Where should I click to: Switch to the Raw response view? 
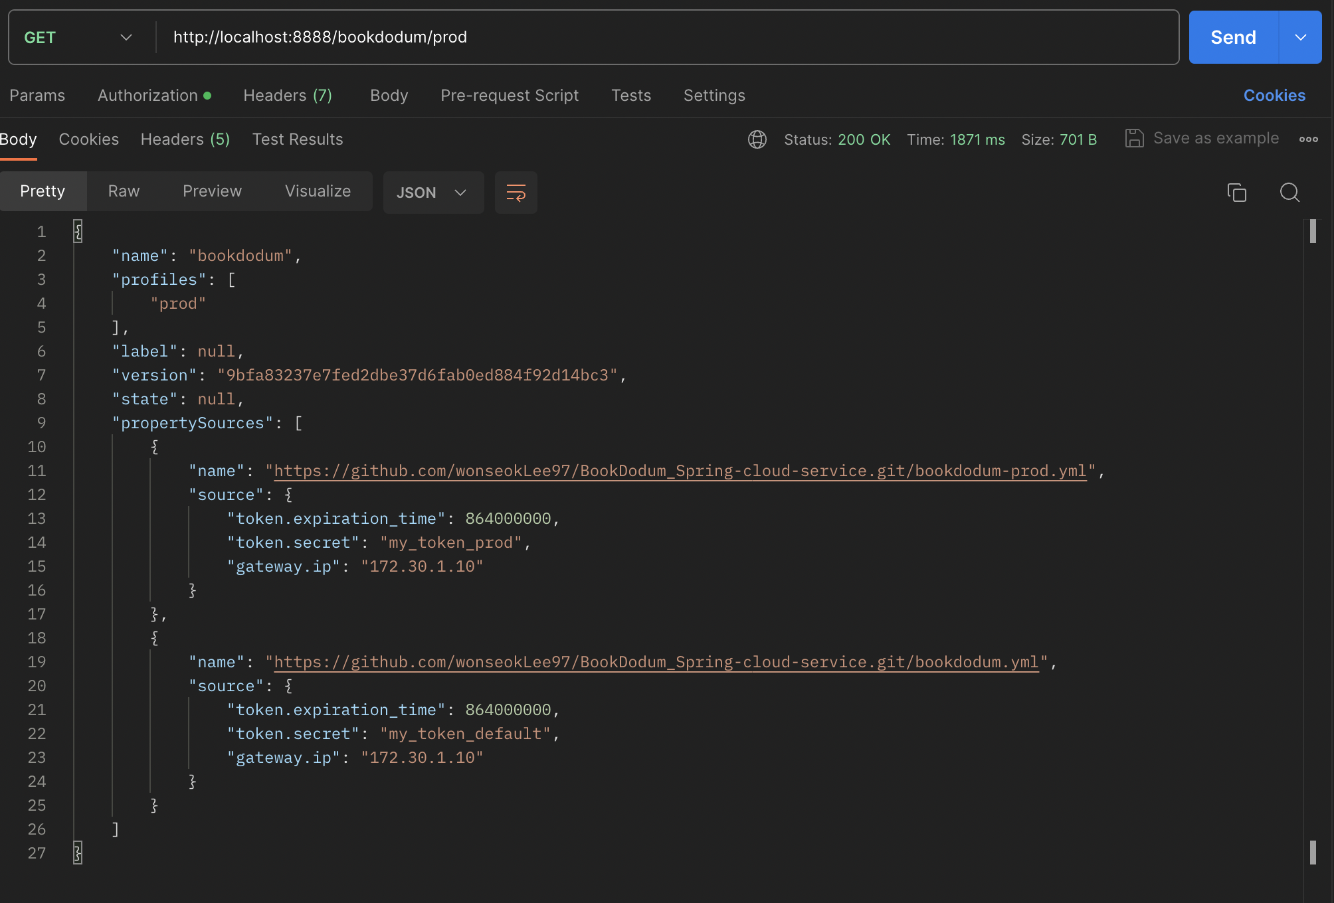124,191
